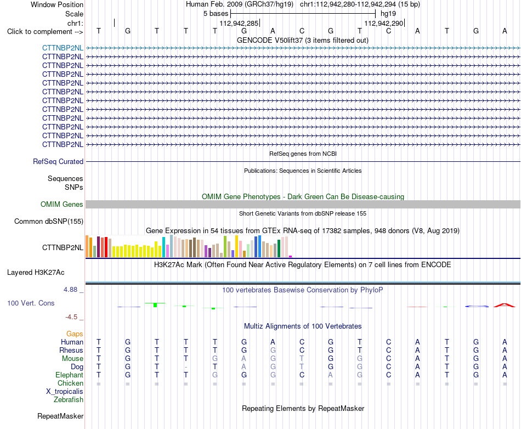Screen dimensions: 521x429
Task: Click magenta bar at end of GTEx chart
Action: [291, 256]
